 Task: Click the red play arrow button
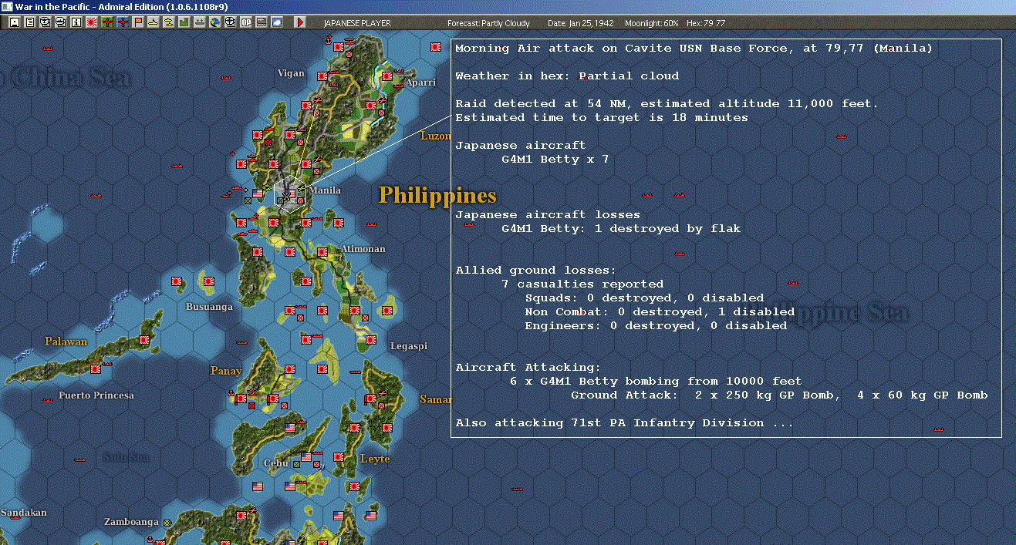click(x=300, y=23)
